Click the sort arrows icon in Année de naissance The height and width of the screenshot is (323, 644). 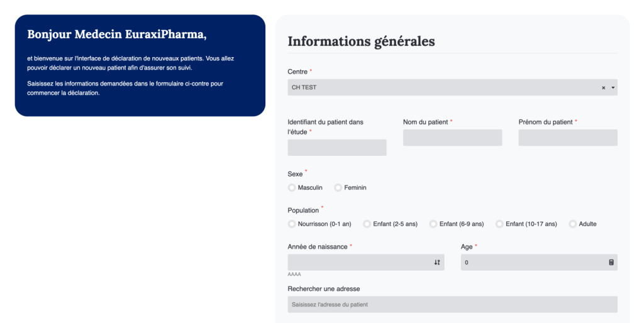[x=437, y=263]
